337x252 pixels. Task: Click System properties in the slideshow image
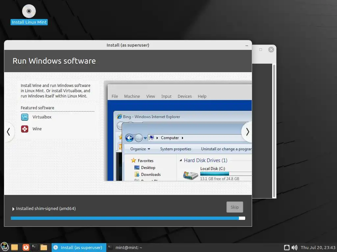coord(176,149)
